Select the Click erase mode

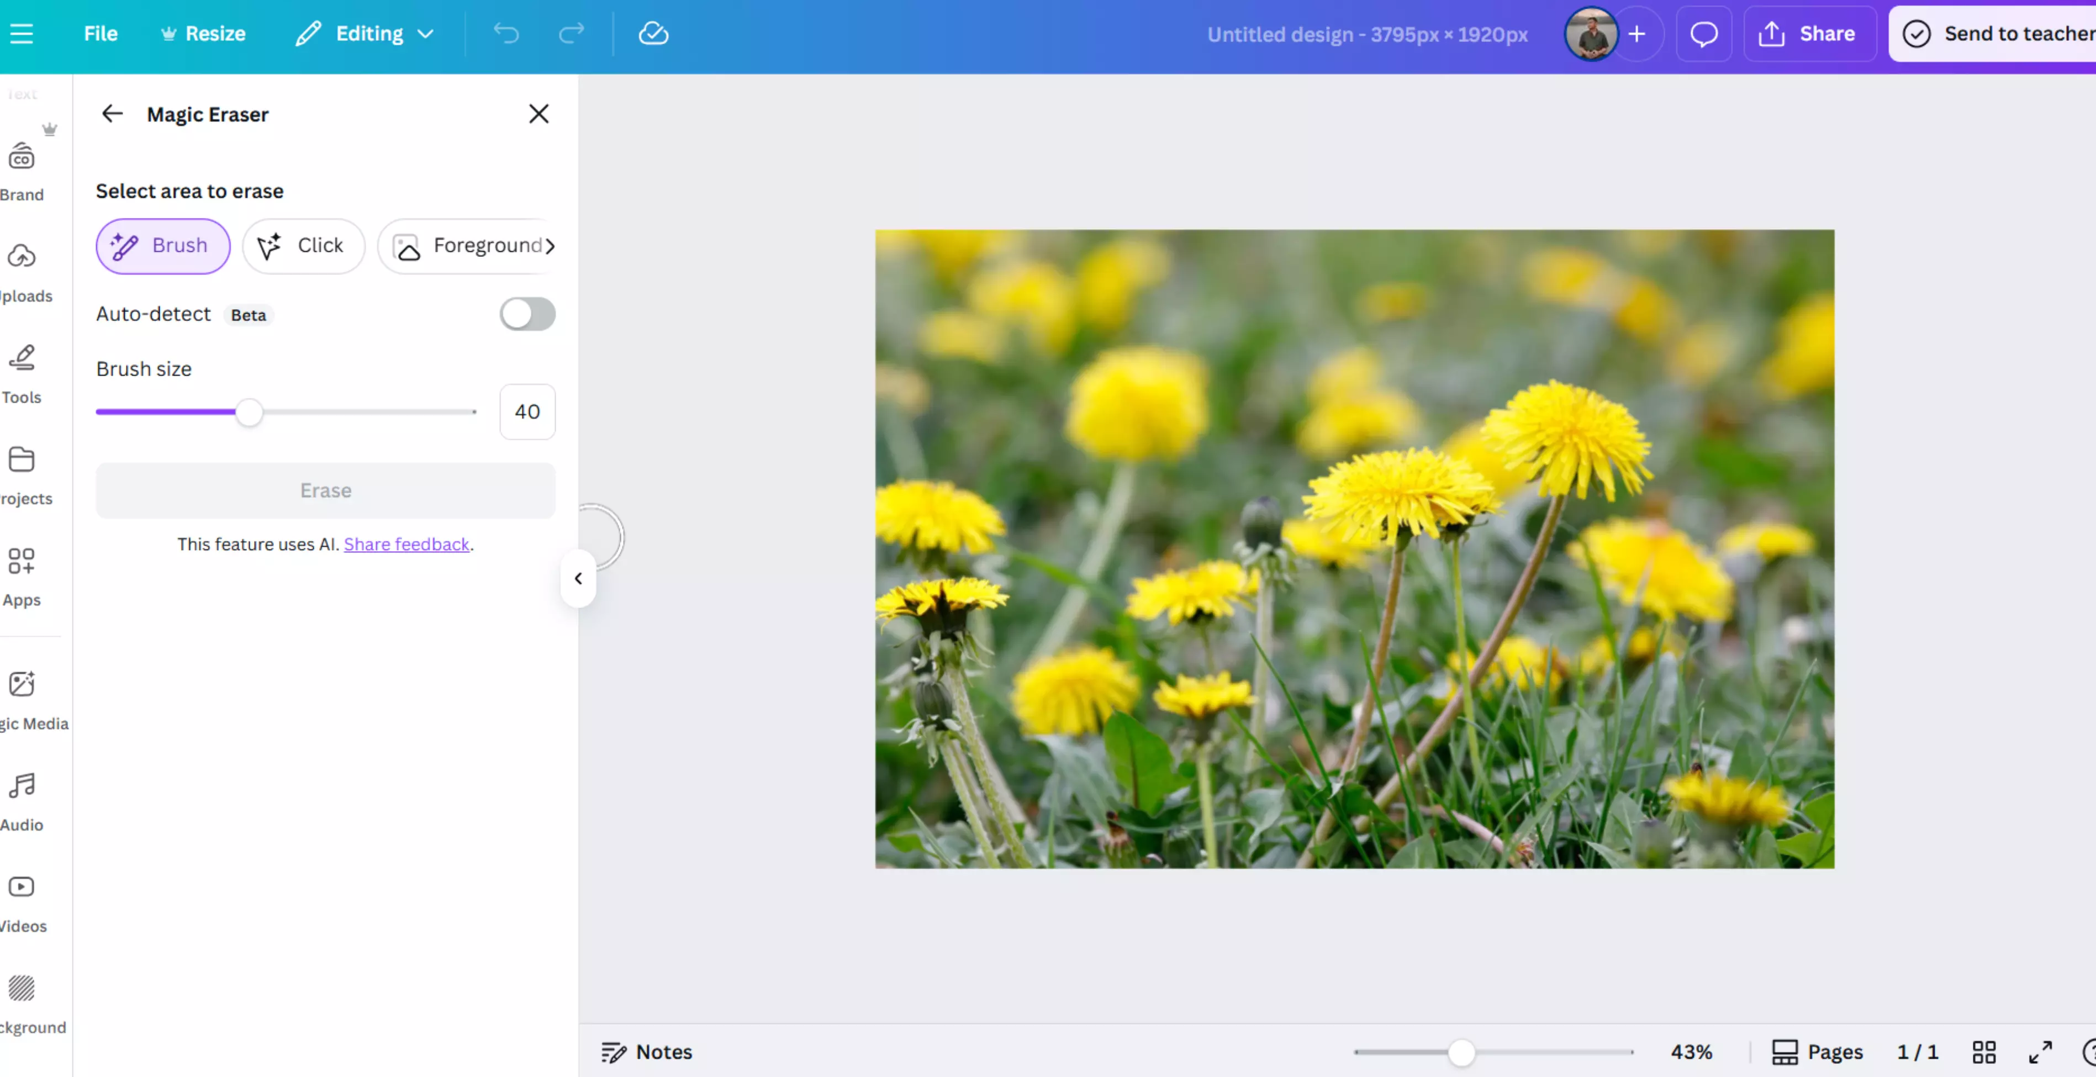[x=303, y=246]
